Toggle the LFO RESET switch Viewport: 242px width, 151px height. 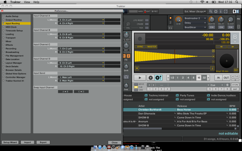click(147, 20)
